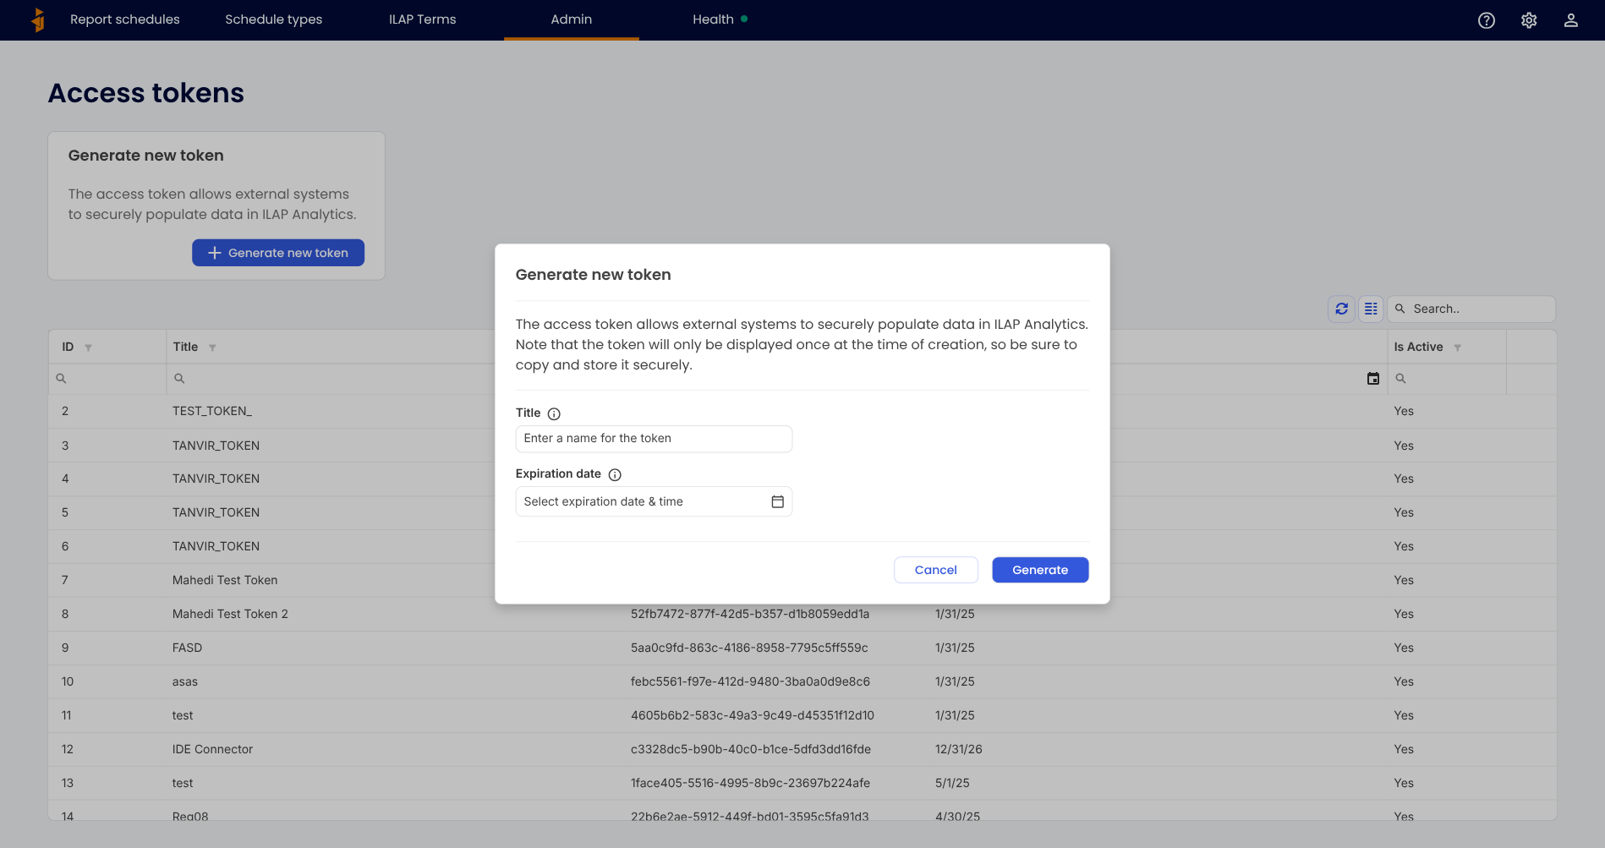1605x848 pixels.
Task: Click the search icon in Title filter cell
Action: click(x=179, y=379)
